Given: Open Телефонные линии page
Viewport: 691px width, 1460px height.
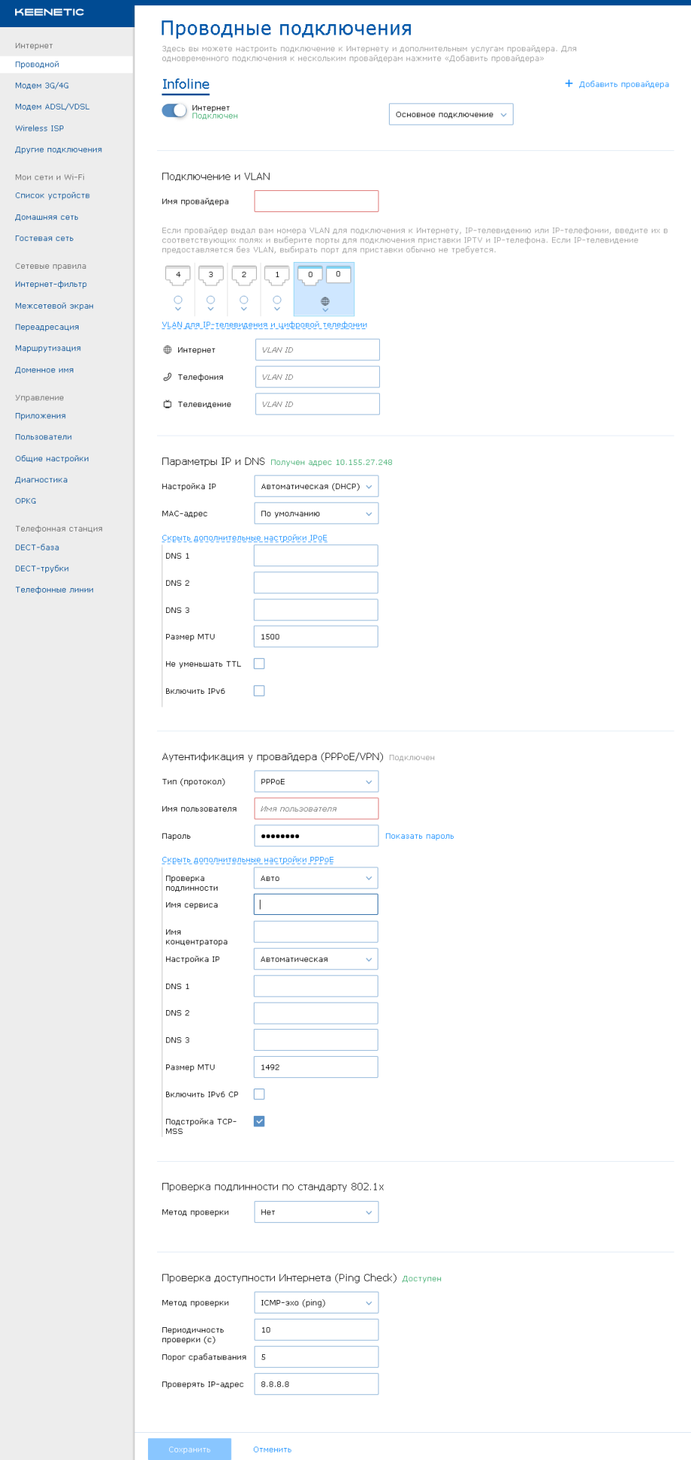Looking at the screenshot, I should [x=54, y=590].
